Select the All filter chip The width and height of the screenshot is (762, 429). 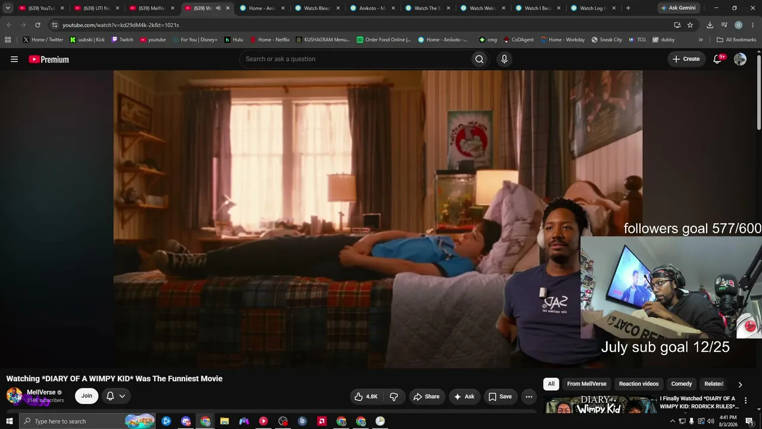pyautogui.click(x=551, y=384)
